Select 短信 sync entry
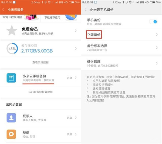The width and height of the screenshot is (162, 144). tap(40, 134)
